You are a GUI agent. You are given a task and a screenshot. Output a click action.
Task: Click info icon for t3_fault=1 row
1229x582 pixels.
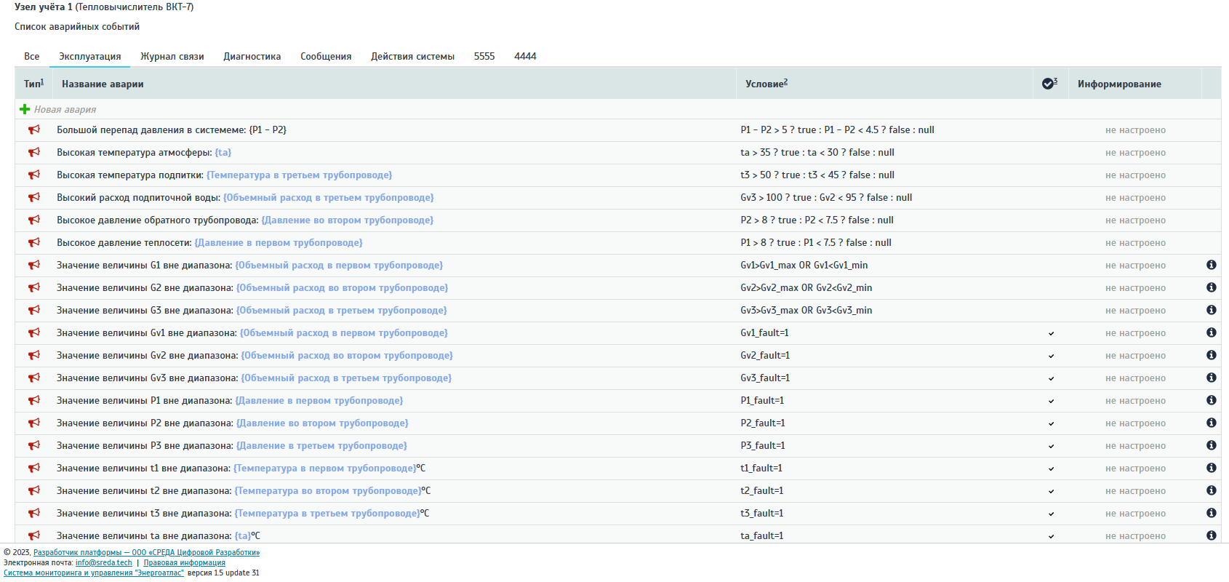(x=1211, y=514)
